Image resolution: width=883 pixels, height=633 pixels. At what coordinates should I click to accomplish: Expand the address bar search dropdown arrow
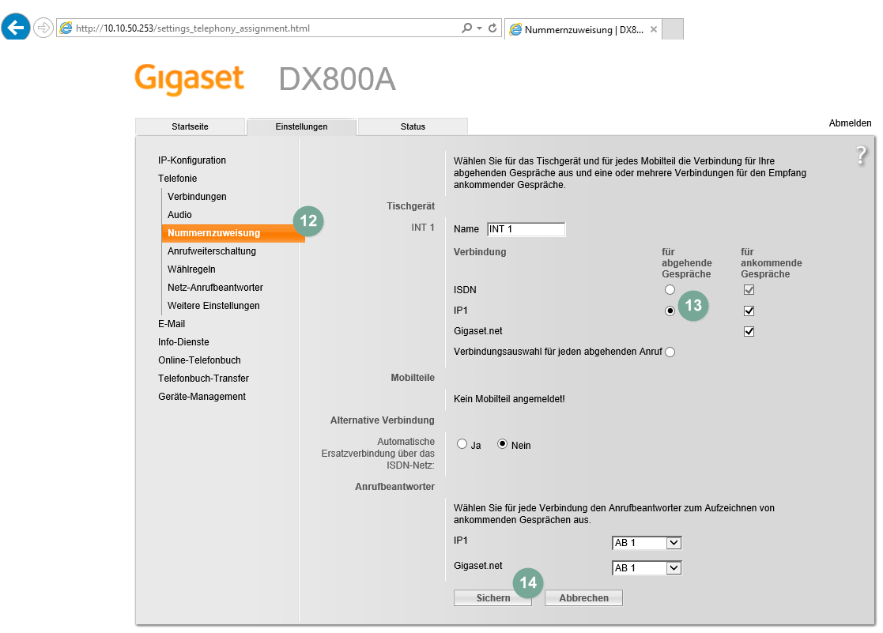click(x=479, y=28)
